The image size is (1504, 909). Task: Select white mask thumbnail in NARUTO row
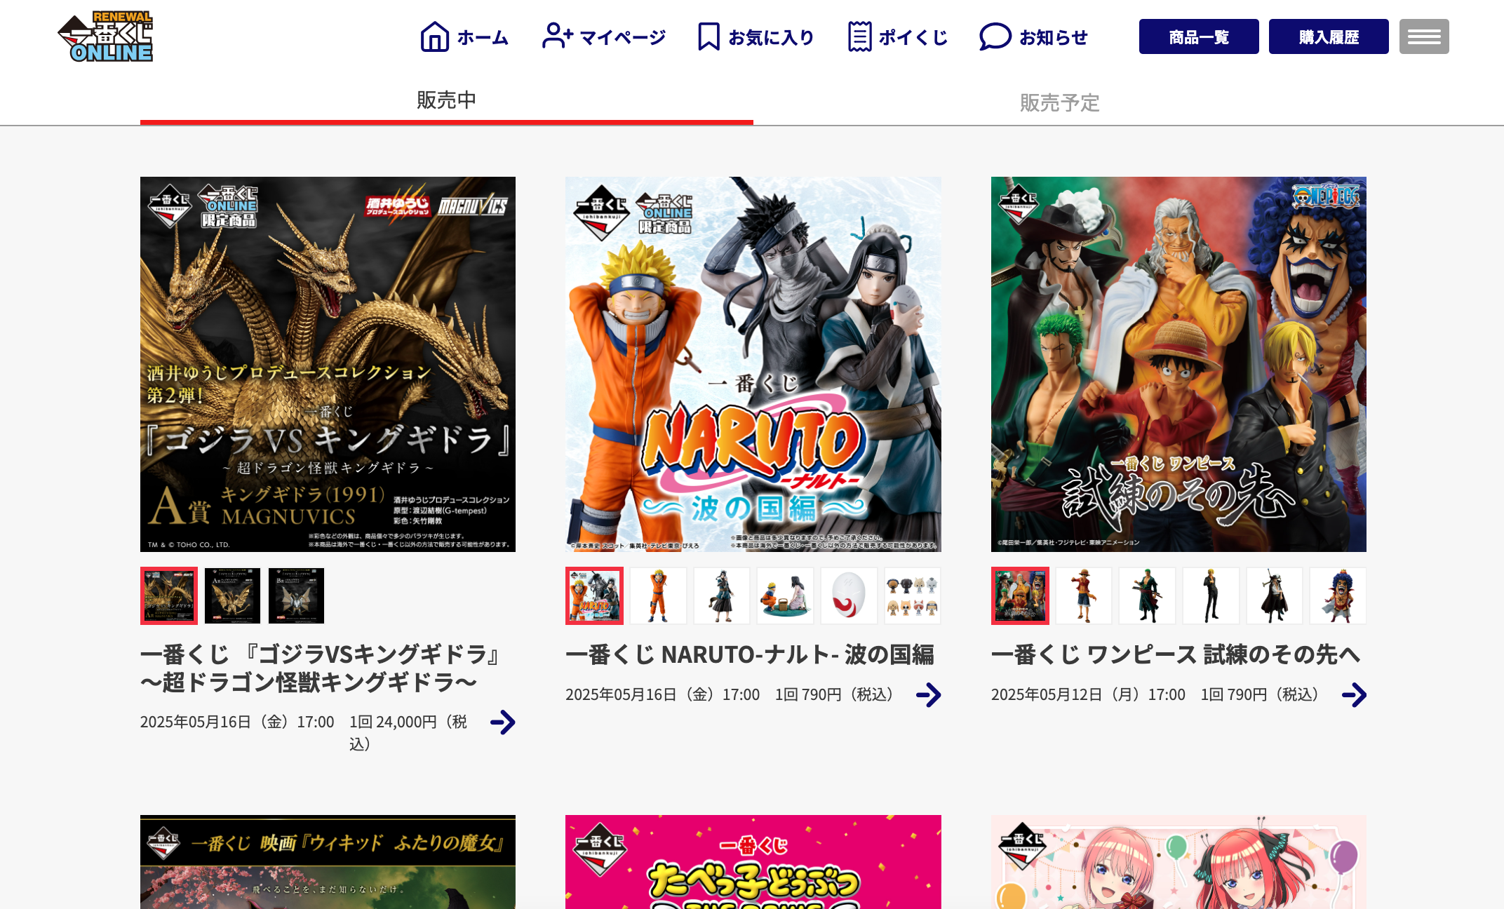849,595
